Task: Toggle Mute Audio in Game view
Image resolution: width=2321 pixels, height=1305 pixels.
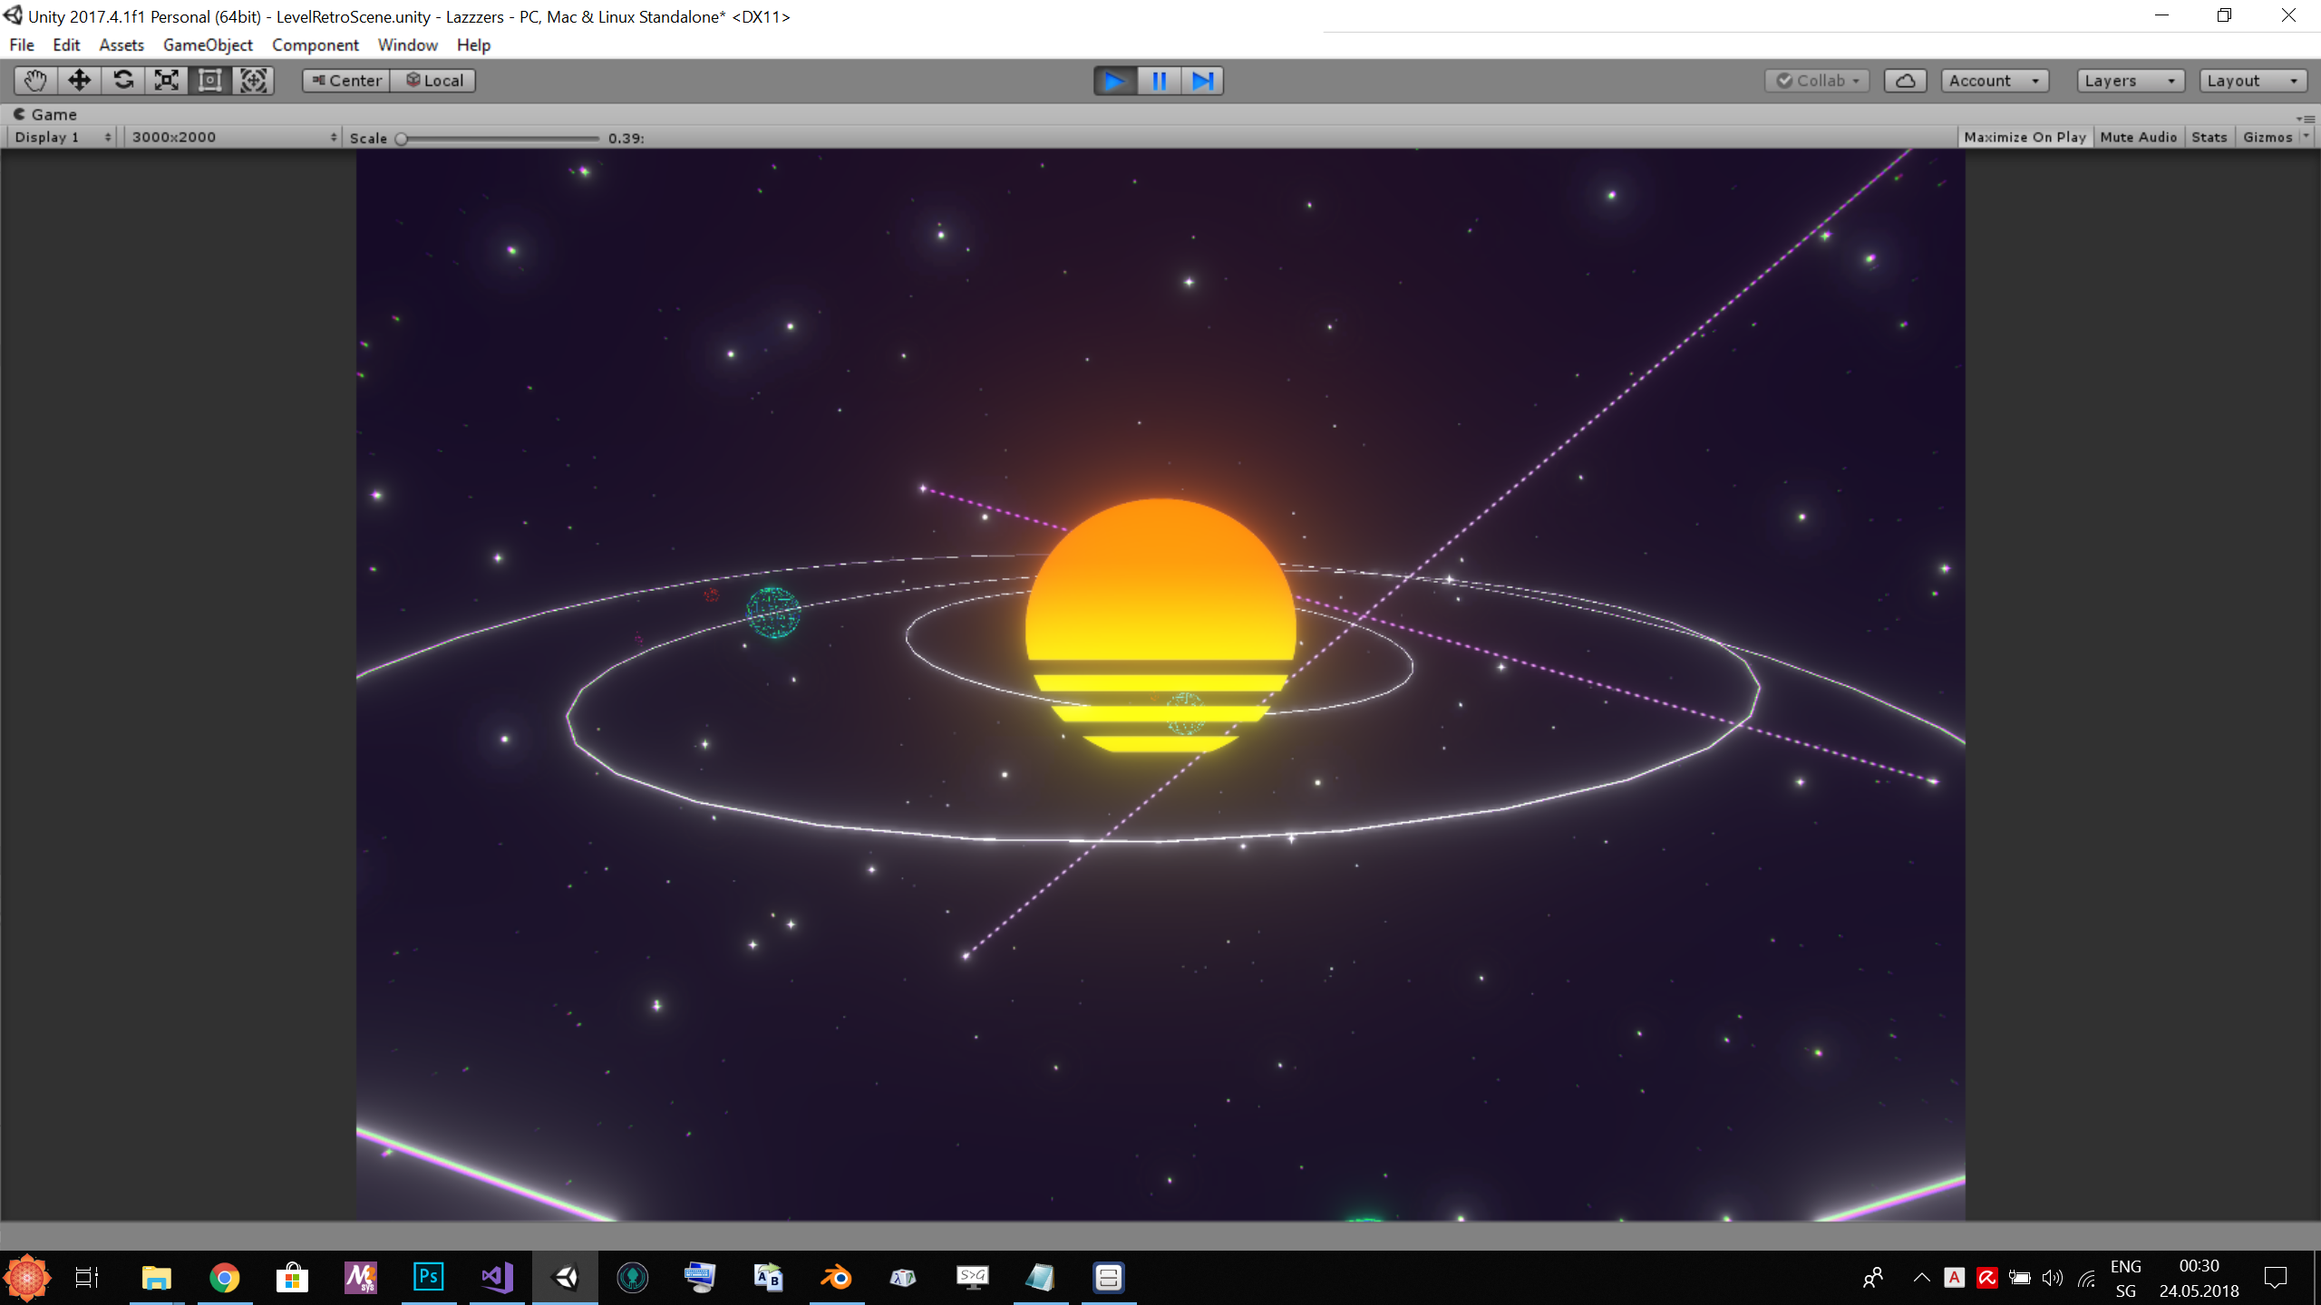Action: point(2138,137)
